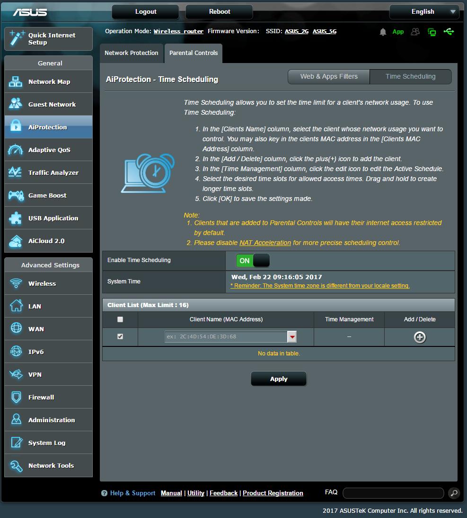Image resolution: width=467 pixels, height=518 pixels.
Task: Open the Guest Network menu item
Action: coord(48,104)
